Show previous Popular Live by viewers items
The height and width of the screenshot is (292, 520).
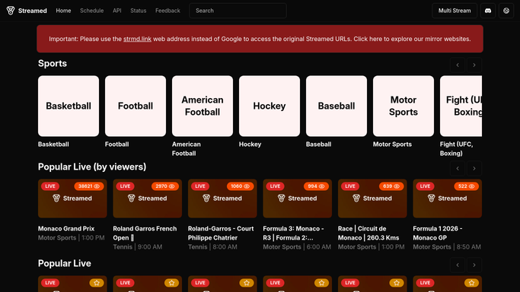(x=458, y=169)
